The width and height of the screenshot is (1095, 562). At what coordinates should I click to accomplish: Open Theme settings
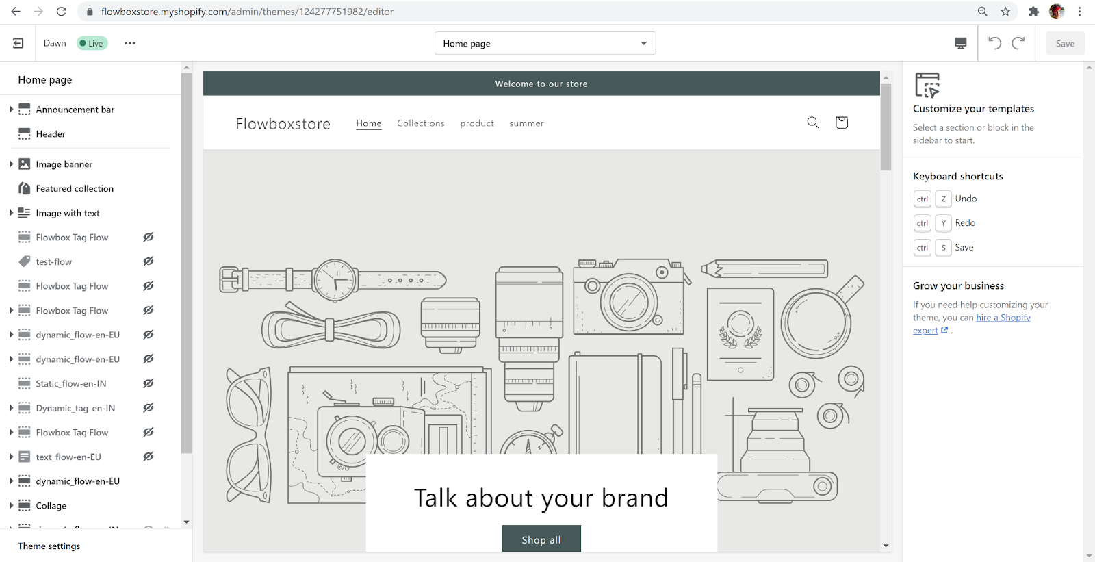point(49,546)
